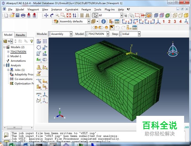
Task: Click the Merge/Cut Instances tool
Action: tap(45, 59)
